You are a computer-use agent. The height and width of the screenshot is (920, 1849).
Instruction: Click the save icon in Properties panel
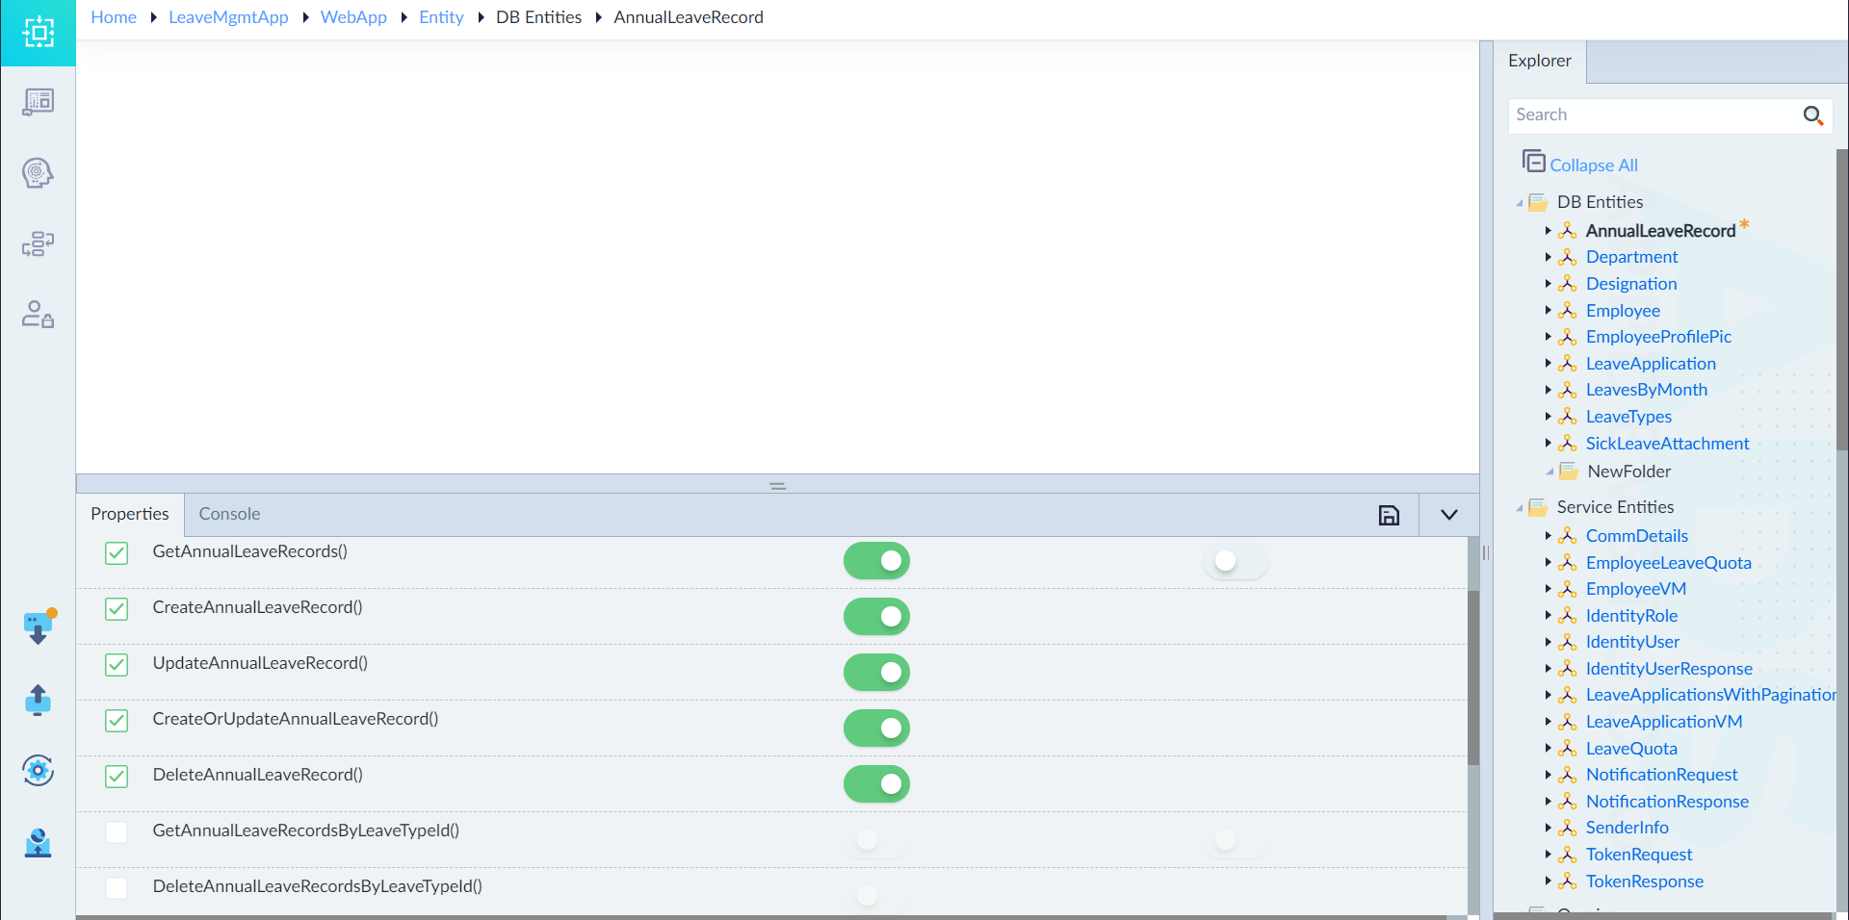pyautogui.click(x=1389, y=516)
